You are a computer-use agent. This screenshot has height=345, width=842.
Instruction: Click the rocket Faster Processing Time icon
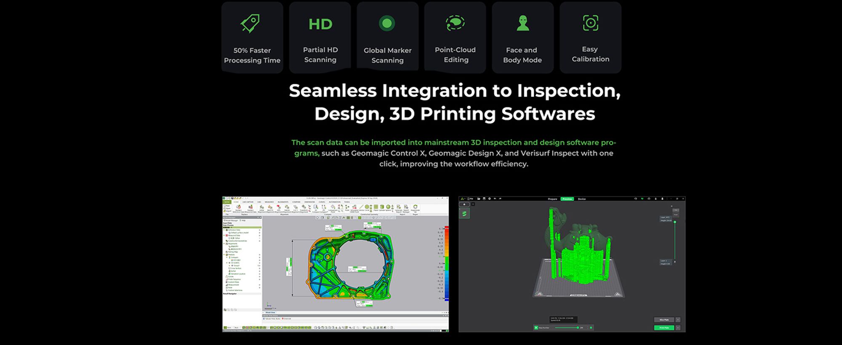250,23
